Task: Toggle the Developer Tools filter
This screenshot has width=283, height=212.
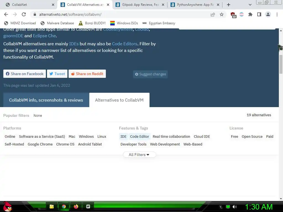Action: point(133,144)
